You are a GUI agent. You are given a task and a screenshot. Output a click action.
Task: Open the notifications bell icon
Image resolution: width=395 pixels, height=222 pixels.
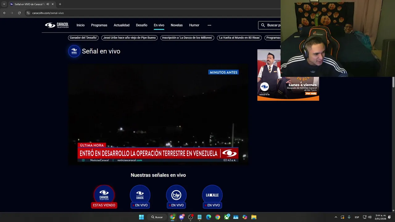[389, 217]
